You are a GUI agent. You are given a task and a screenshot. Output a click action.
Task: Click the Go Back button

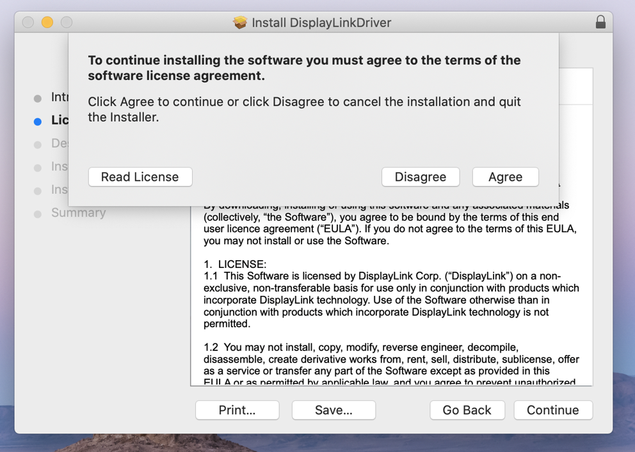[x=467, y=410]
